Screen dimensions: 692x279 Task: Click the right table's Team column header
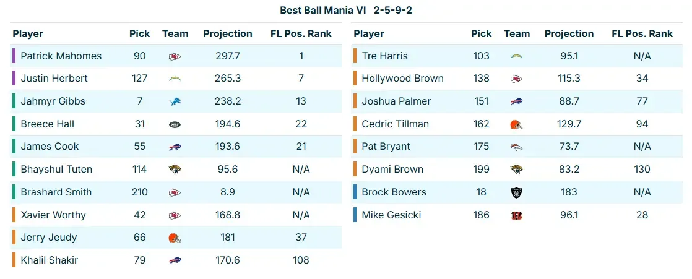pyautogui.click(x=517, y=34)
